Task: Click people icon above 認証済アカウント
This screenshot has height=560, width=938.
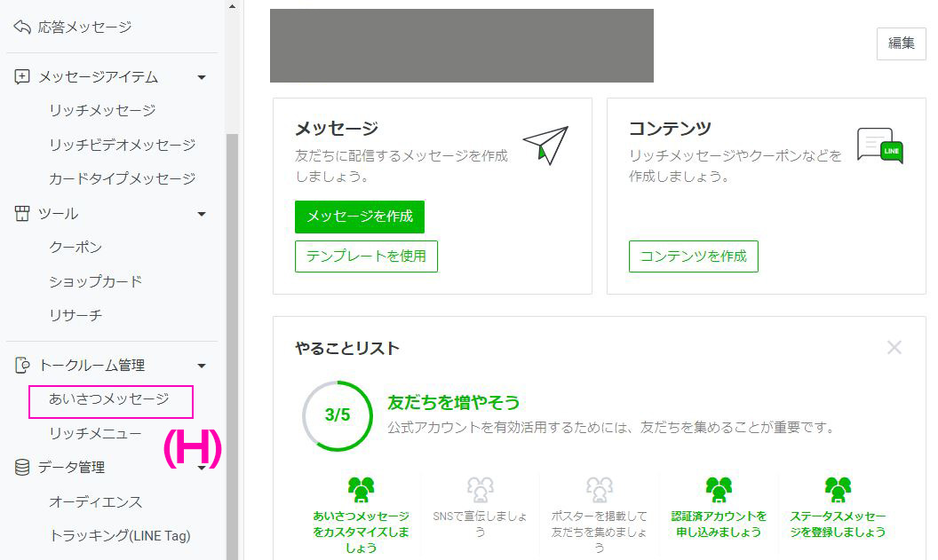Action: click(x=719, y=490)
